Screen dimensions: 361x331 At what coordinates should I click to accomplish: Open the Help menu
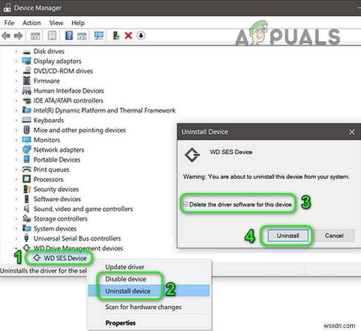click(78, 23)
